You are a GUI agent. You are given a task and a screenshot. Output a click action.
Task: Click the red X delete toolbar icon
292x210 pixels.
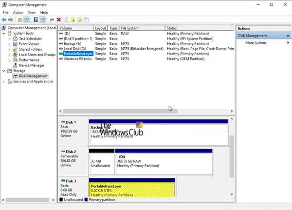(x=58, y=20)
